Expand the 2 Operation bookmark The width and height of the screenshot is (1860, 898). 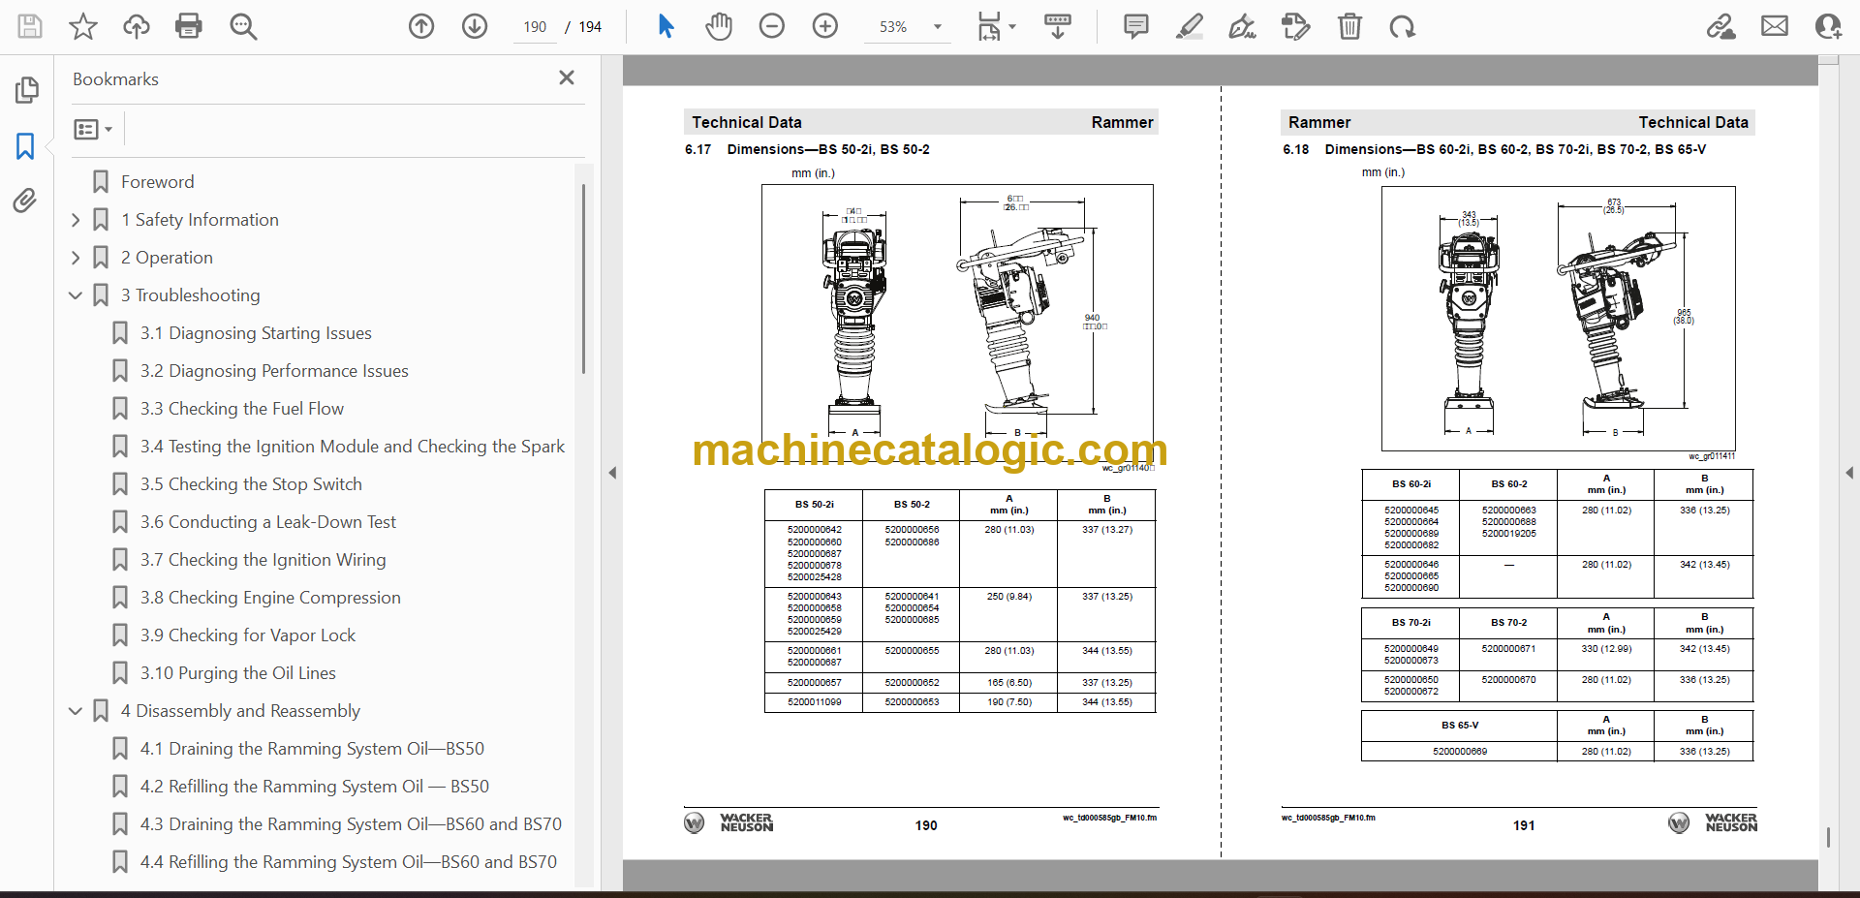coord(76,258)
